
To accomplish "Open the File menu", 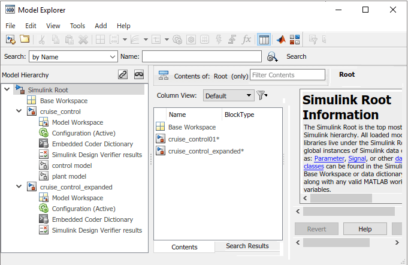I will [10, 26].
